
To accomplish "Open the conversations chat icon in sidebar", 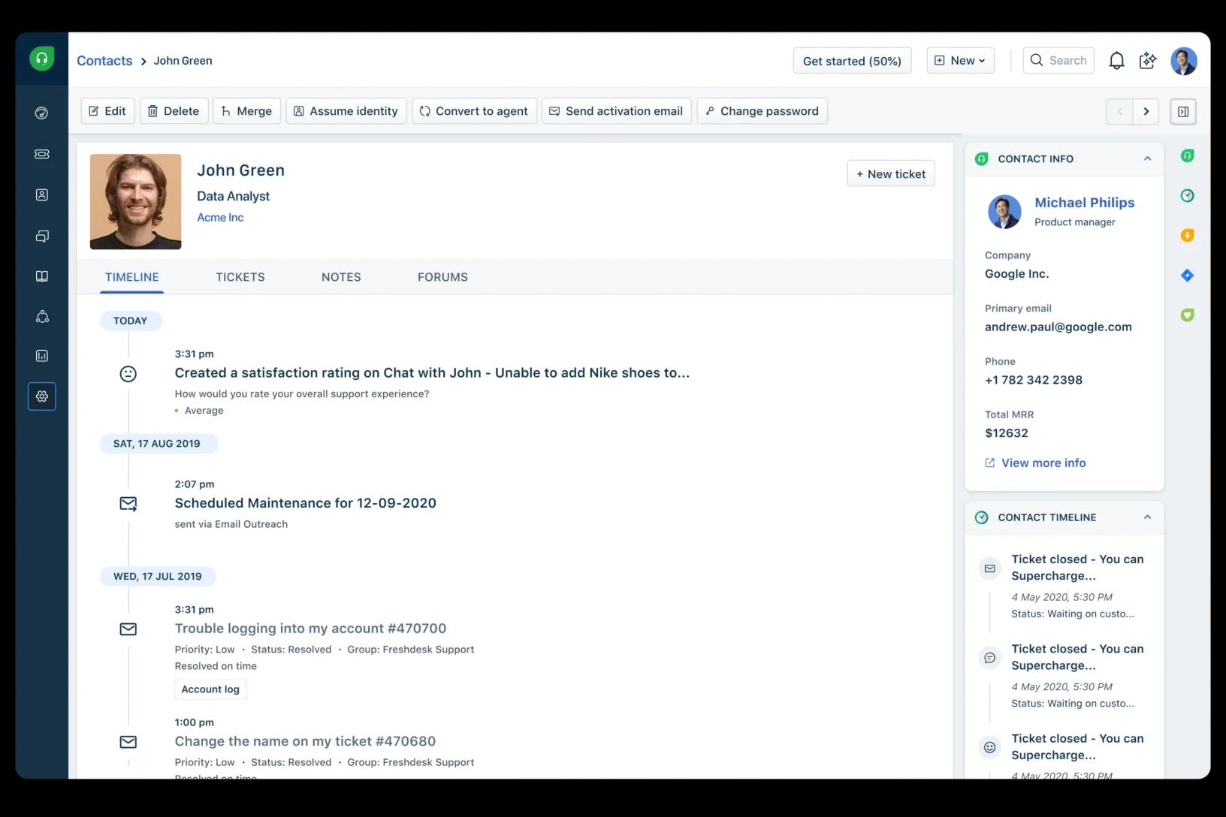I will (x=42, y=236).
